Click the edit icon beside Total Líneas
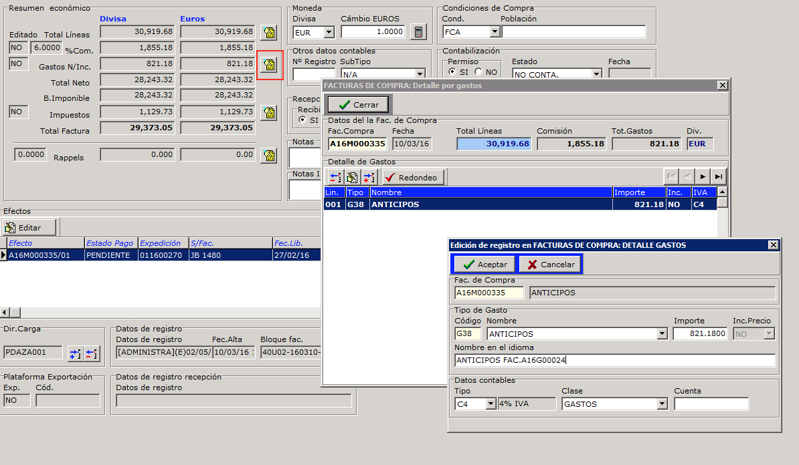The image size is (799, 465). (269, 32)
